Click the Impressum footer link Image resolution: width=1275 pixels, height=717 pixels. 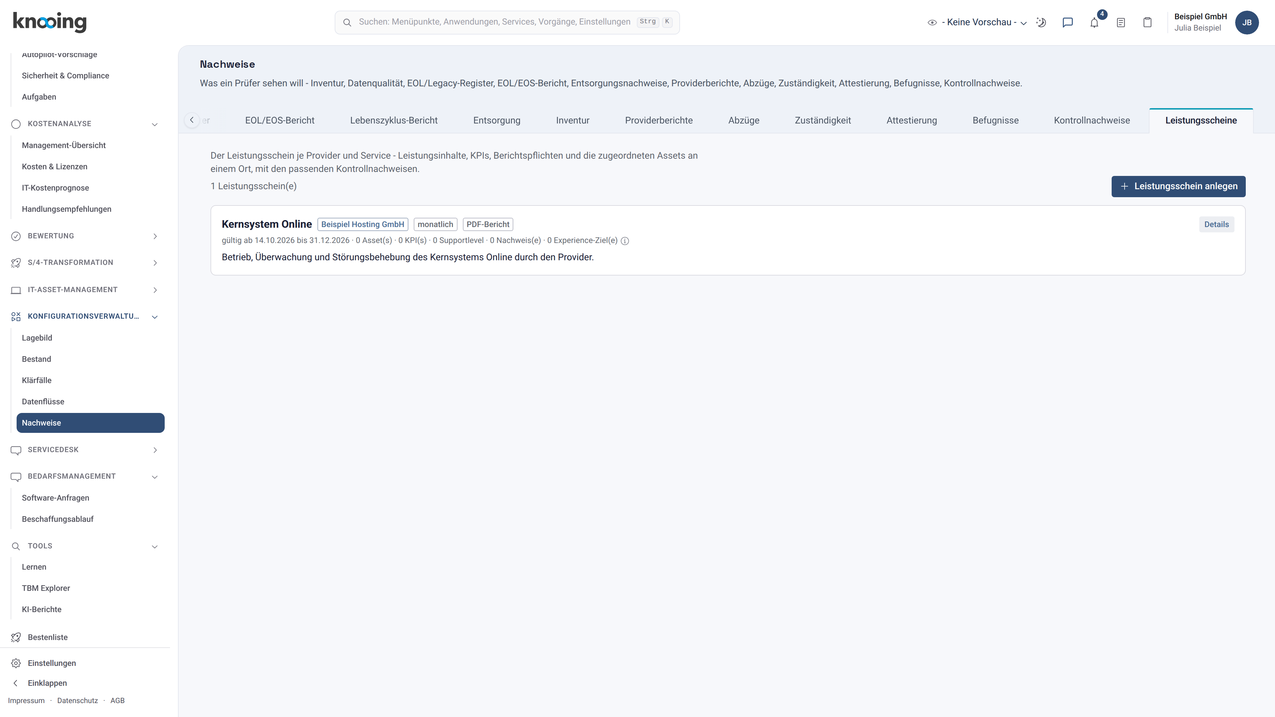[26, 701]
